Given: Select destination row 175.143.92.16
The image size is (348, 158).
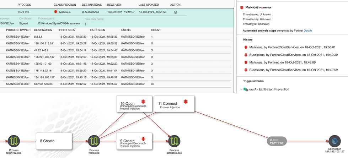Looking at the screenshot, I should click(116, 70).
